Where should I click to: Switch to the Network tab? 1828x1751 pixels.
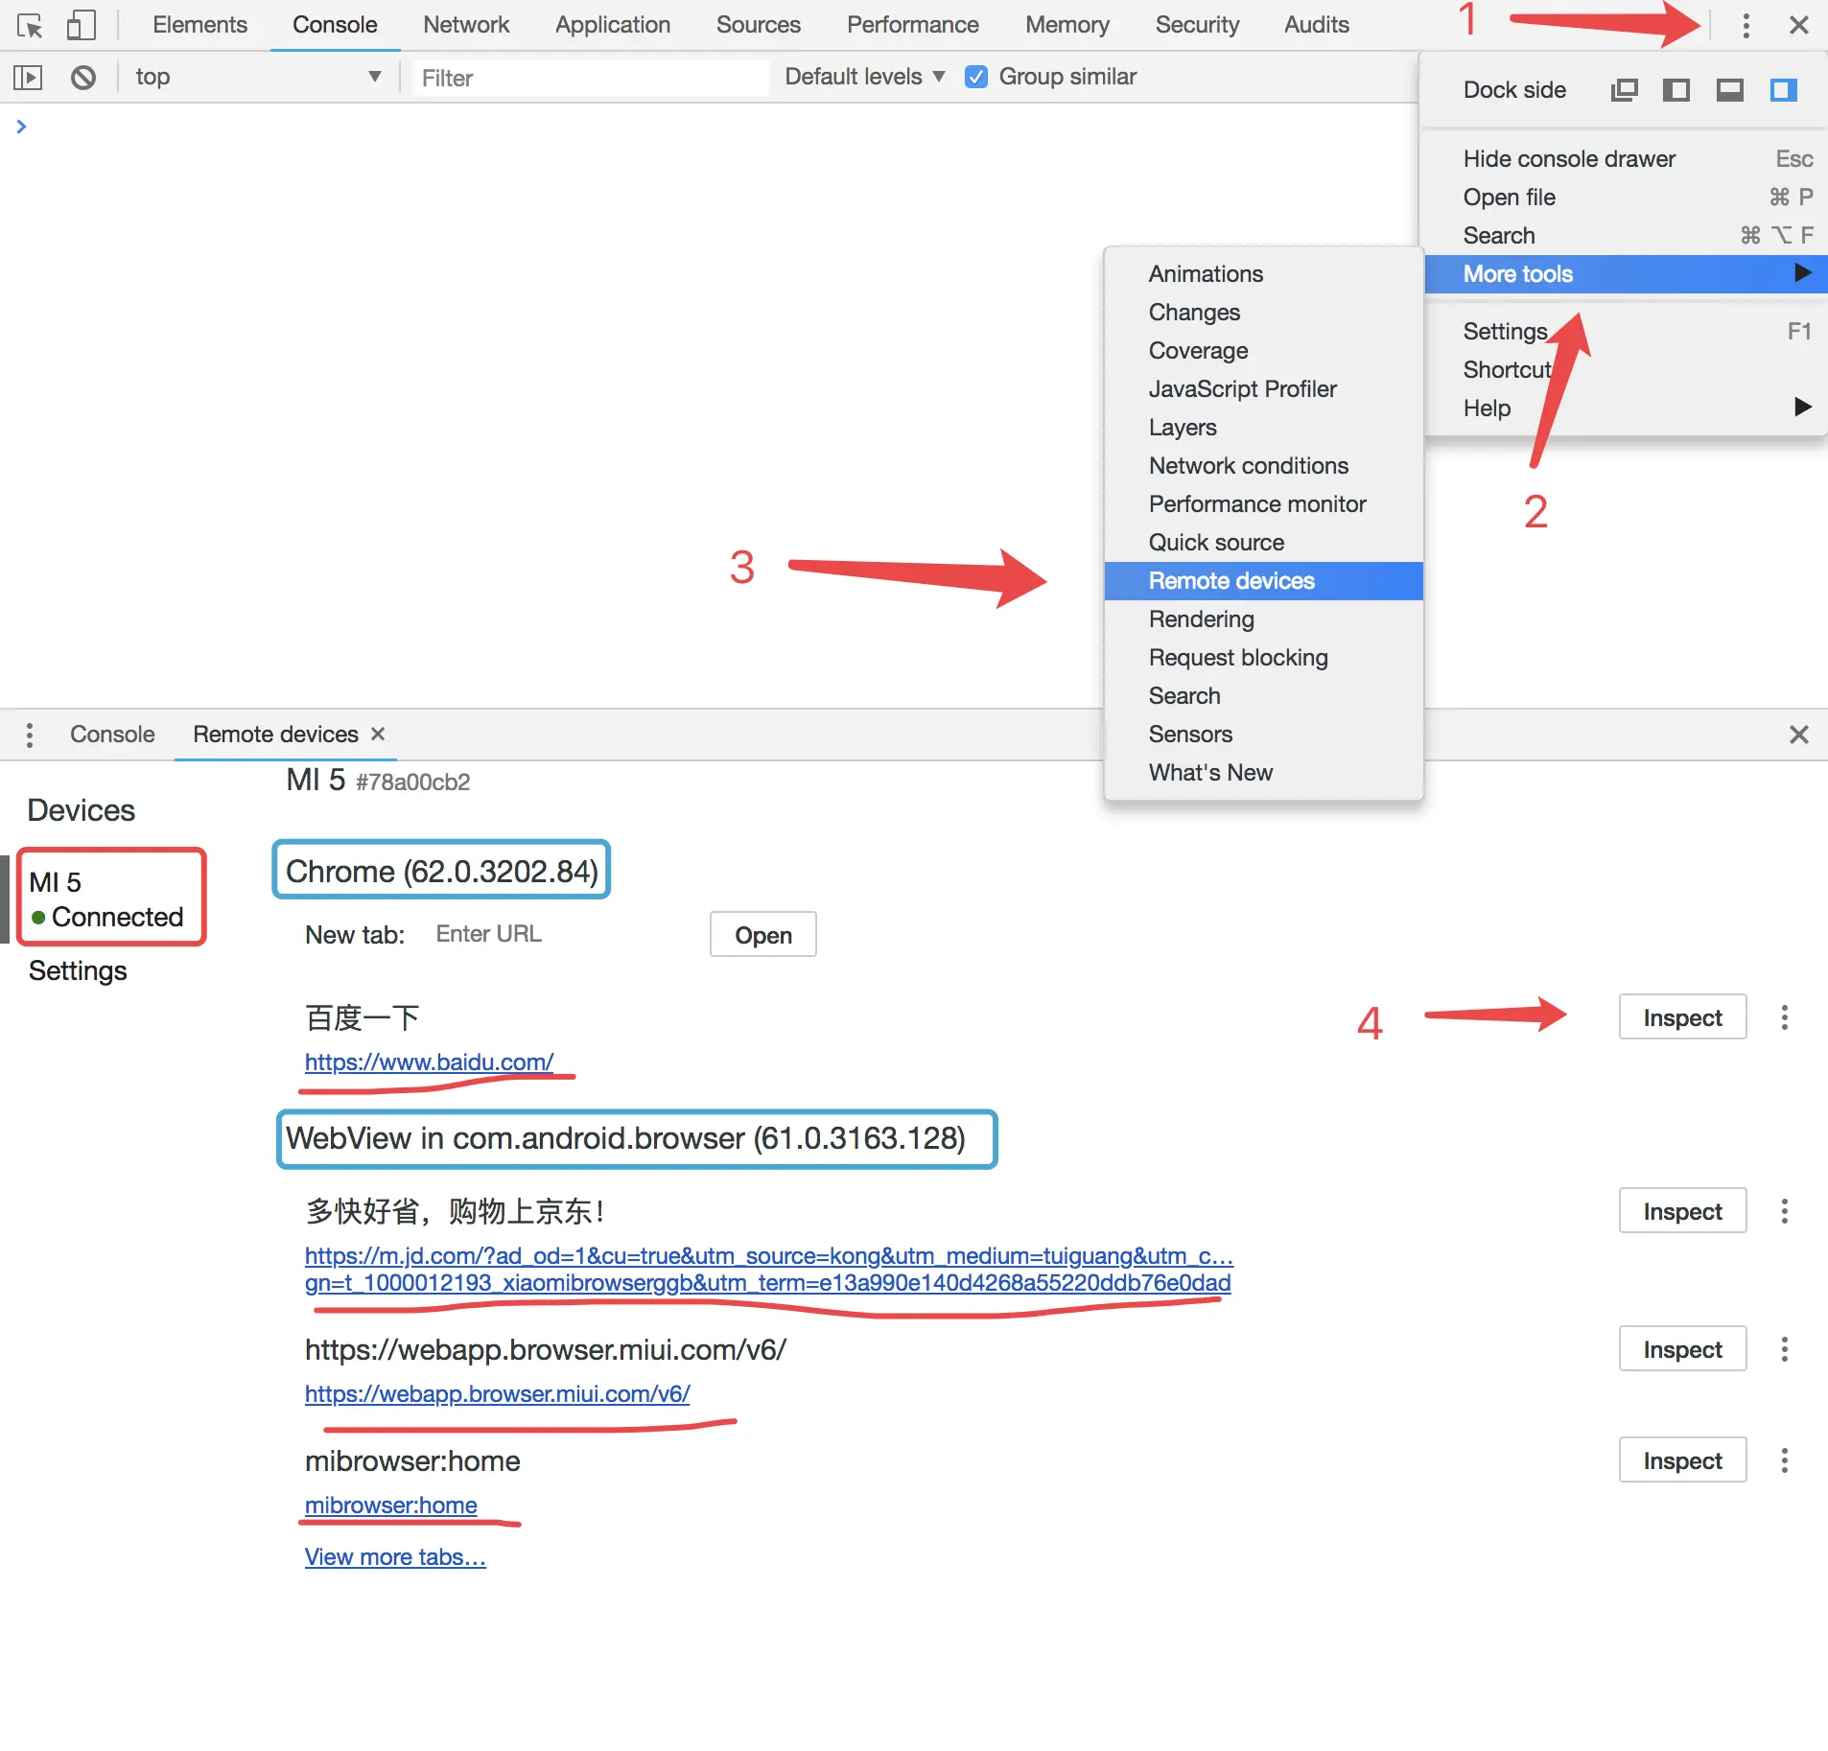click(x=466, y=25)
